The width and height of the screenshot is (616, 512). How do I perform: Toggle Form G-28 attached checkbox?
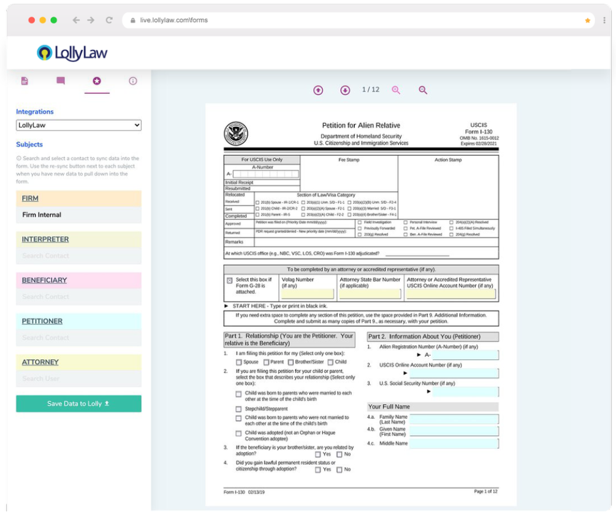point(229,281)
